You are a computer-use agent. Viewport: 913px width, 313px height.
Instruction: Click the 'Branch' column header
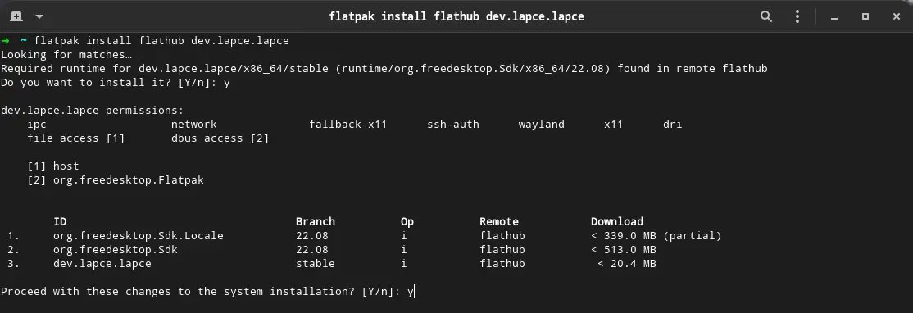point(315,221)
